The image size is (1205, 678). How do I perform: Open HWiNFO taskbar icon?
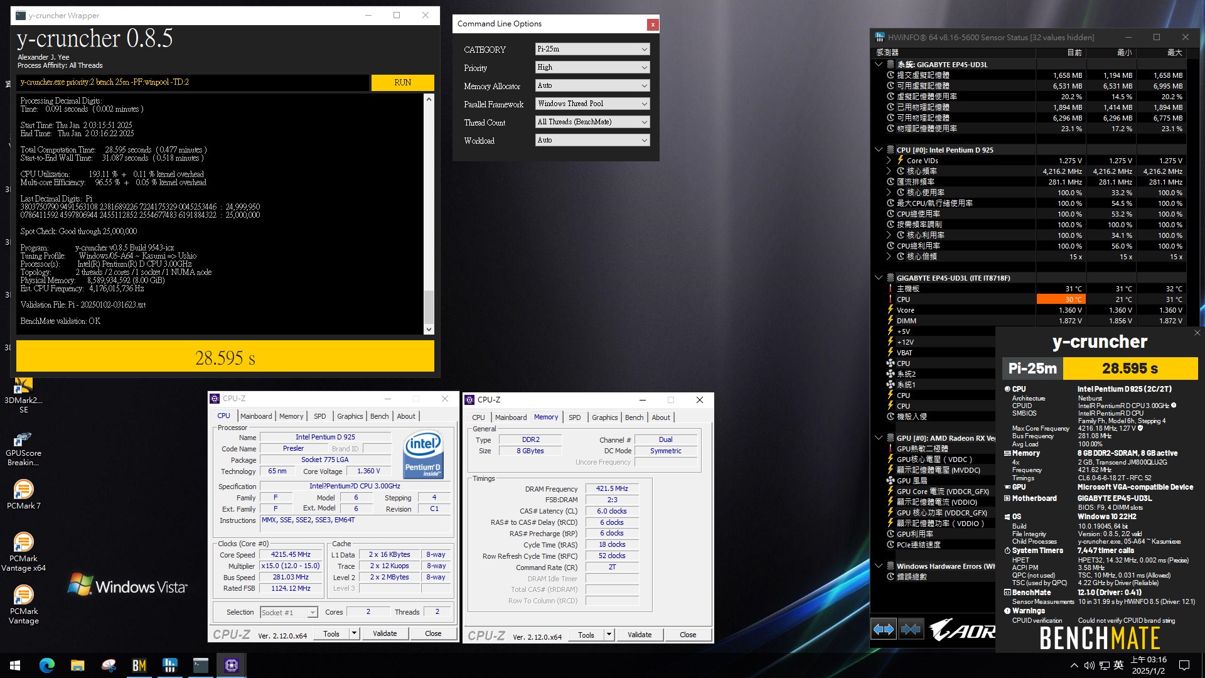coord(169,665)
